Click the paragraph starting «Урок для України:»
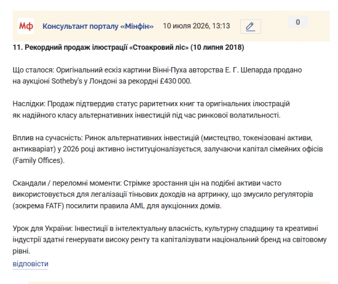The width and height of the screenshot is (338, 284). click(x=170, y=240)
